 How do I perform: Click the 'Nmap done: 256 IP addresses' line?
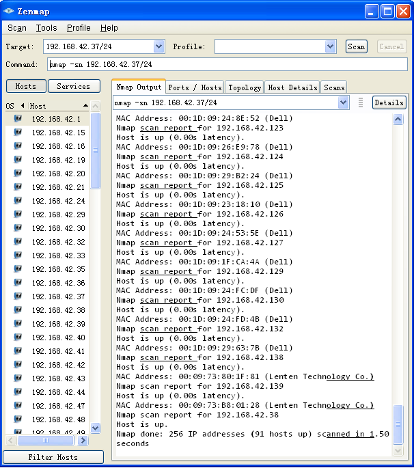click(x=253, y=434)
